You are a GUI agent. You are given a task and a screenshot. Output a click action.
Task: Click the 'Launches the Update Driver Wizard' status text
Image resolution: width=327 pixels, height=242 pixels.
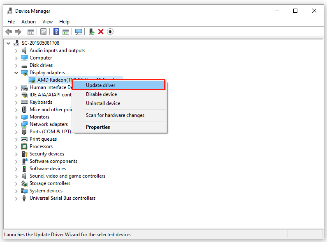click(x=67, y=235)
